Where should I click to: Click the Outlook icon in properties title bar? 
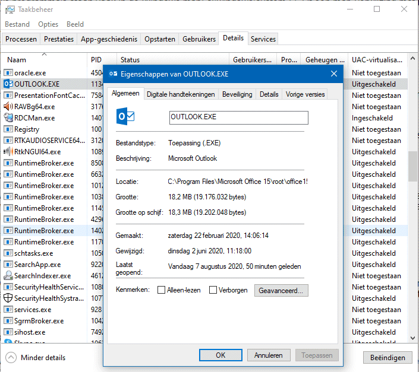114,74
